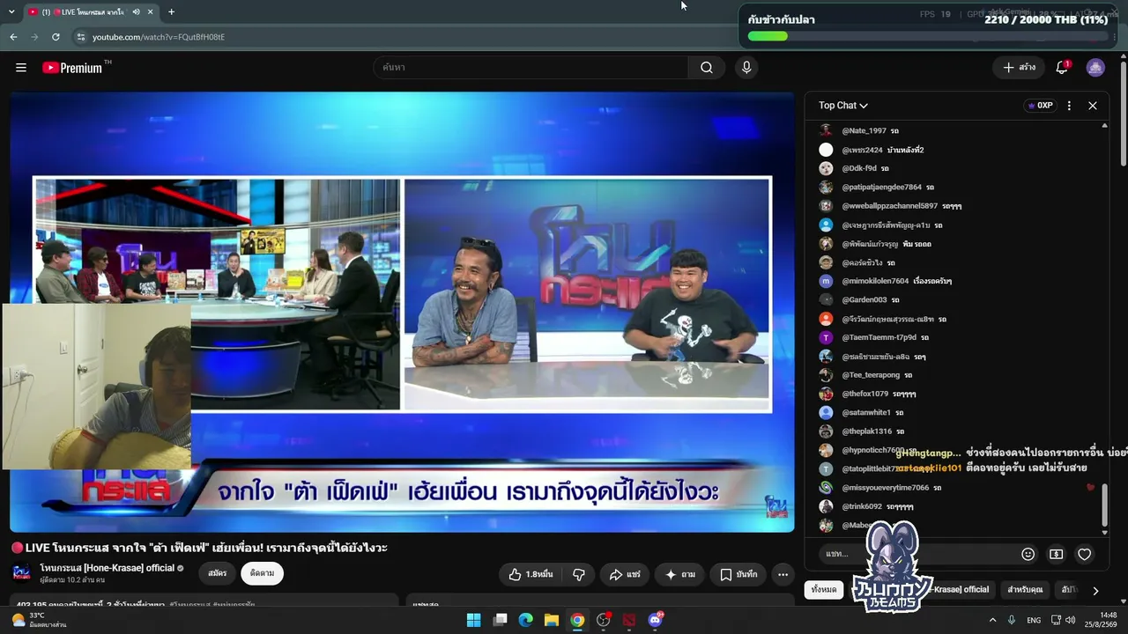The width and height of the screenshot is (1128, 634).
Task: Open emoji picker in chat
Action: [1028, 554]
